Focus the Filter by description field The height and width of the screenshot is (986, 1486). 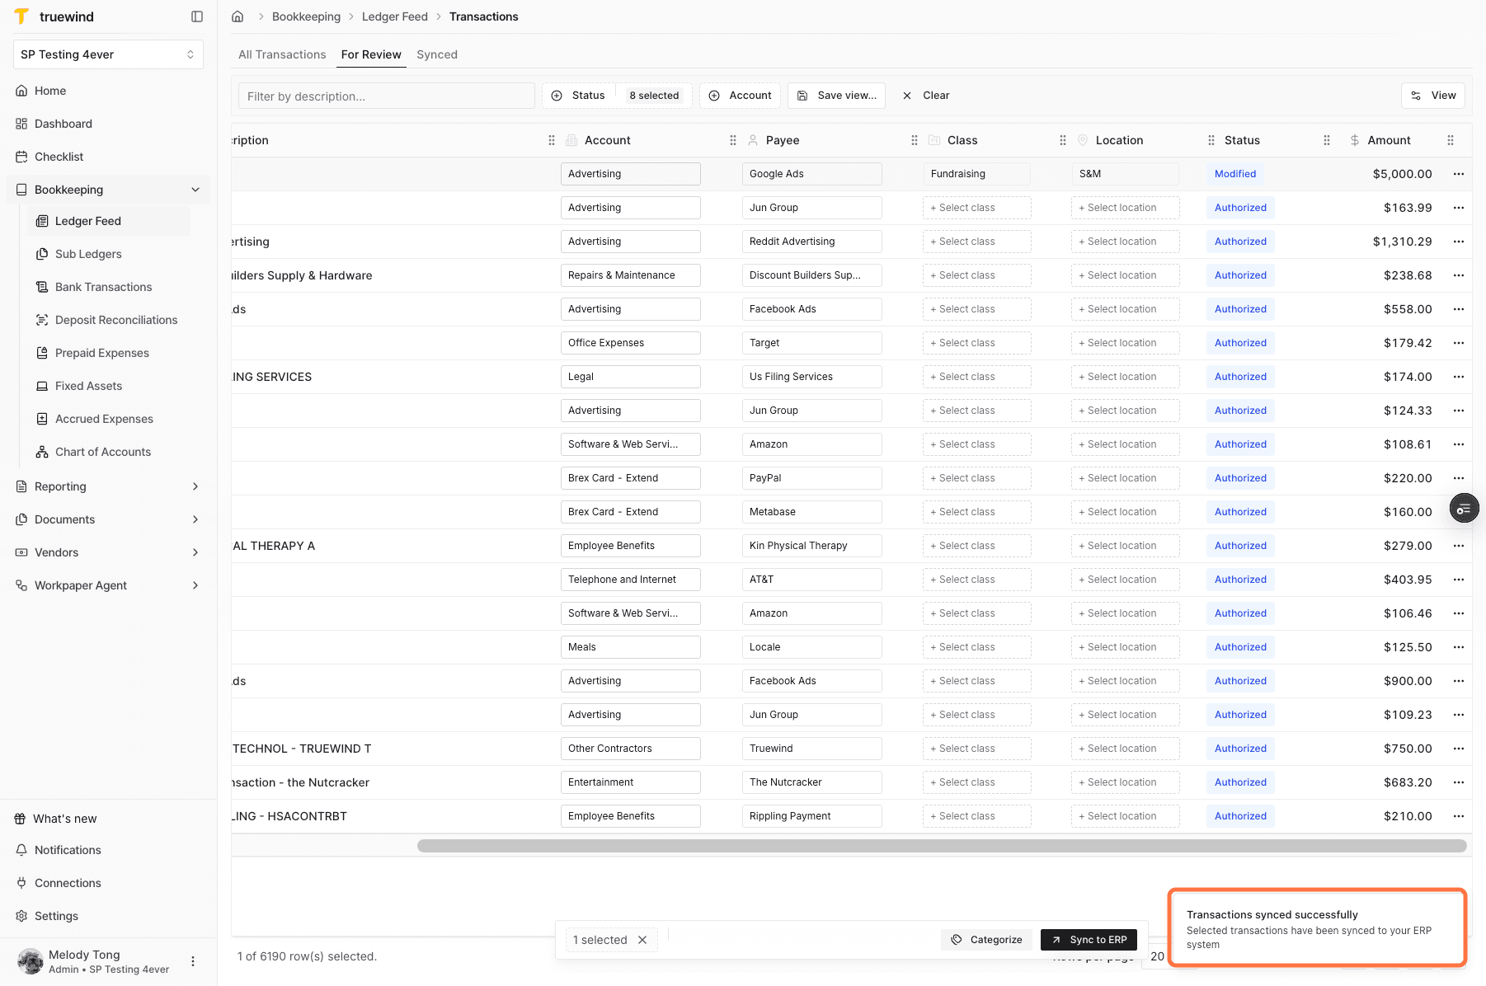pos(387,96)
